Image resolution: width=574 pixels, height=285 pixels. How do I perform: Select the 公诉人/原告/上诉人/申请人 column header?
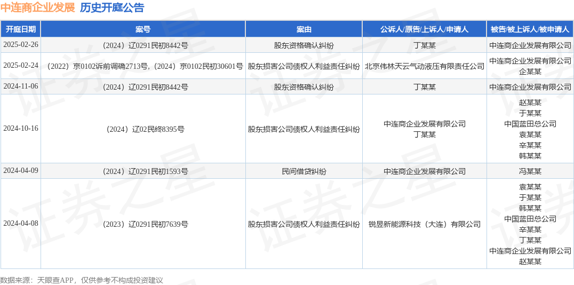point(425,29)
